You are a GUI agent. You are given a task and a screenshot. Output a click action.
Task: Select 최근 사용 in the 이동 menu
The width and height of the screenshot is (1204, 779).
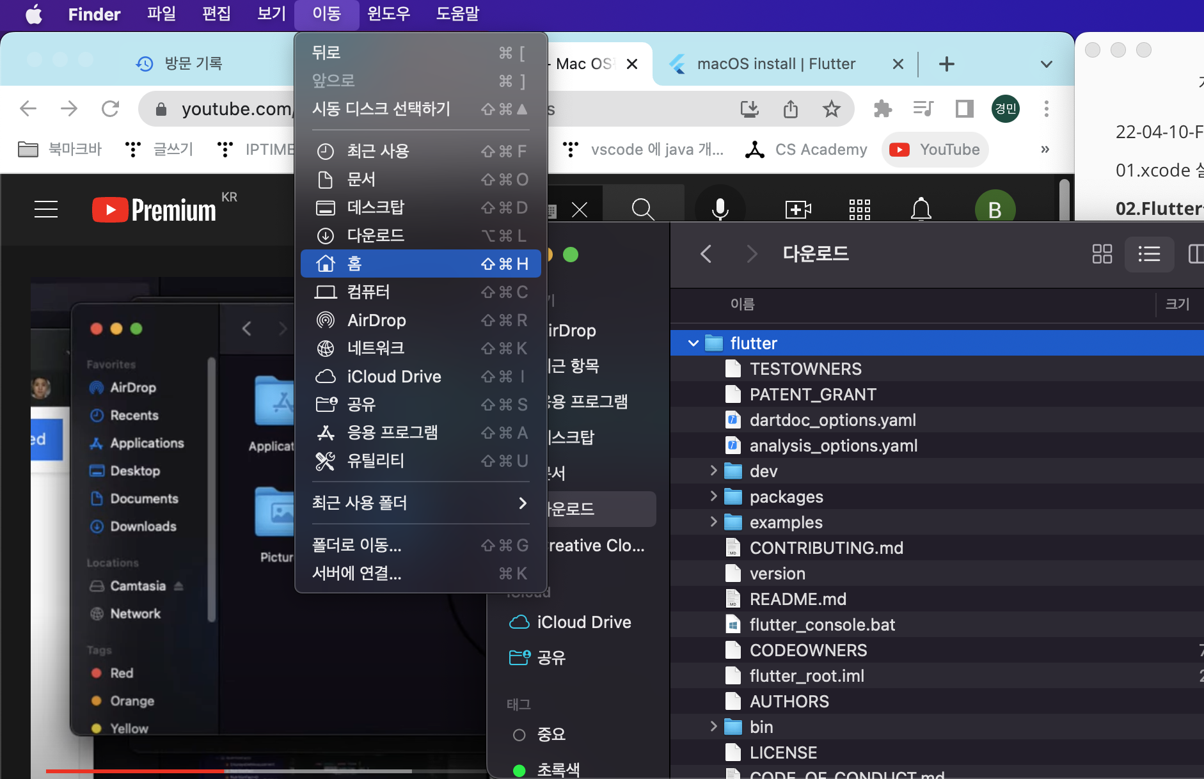coord(421,151)
